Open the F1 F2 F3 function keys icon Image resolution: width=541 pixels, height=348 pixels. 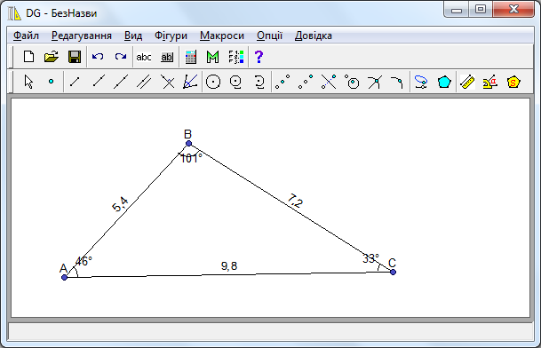pos(236,57)
